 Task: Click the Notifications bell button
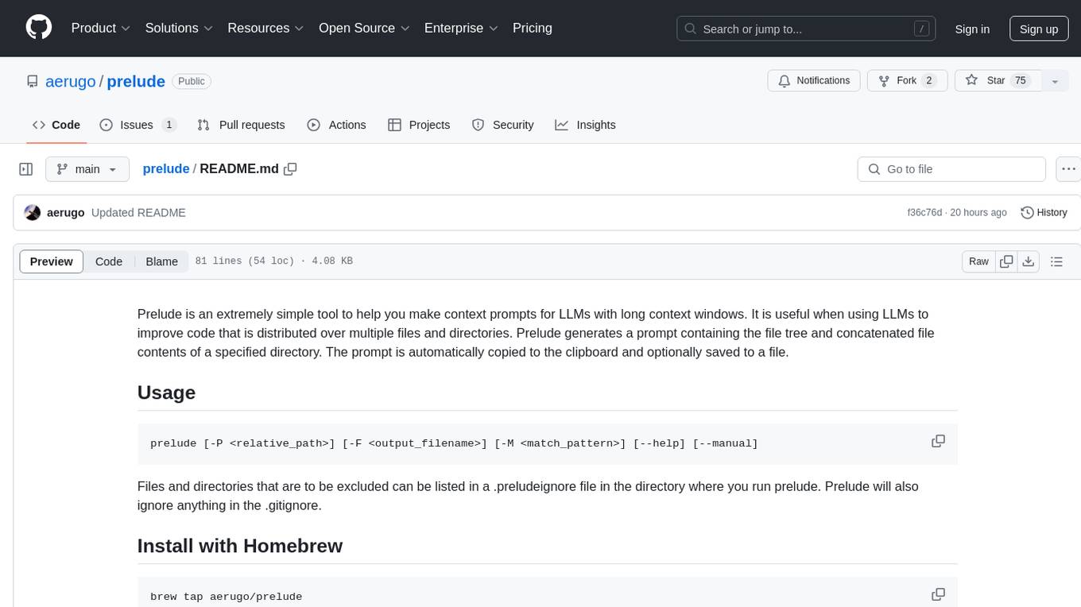814,80
